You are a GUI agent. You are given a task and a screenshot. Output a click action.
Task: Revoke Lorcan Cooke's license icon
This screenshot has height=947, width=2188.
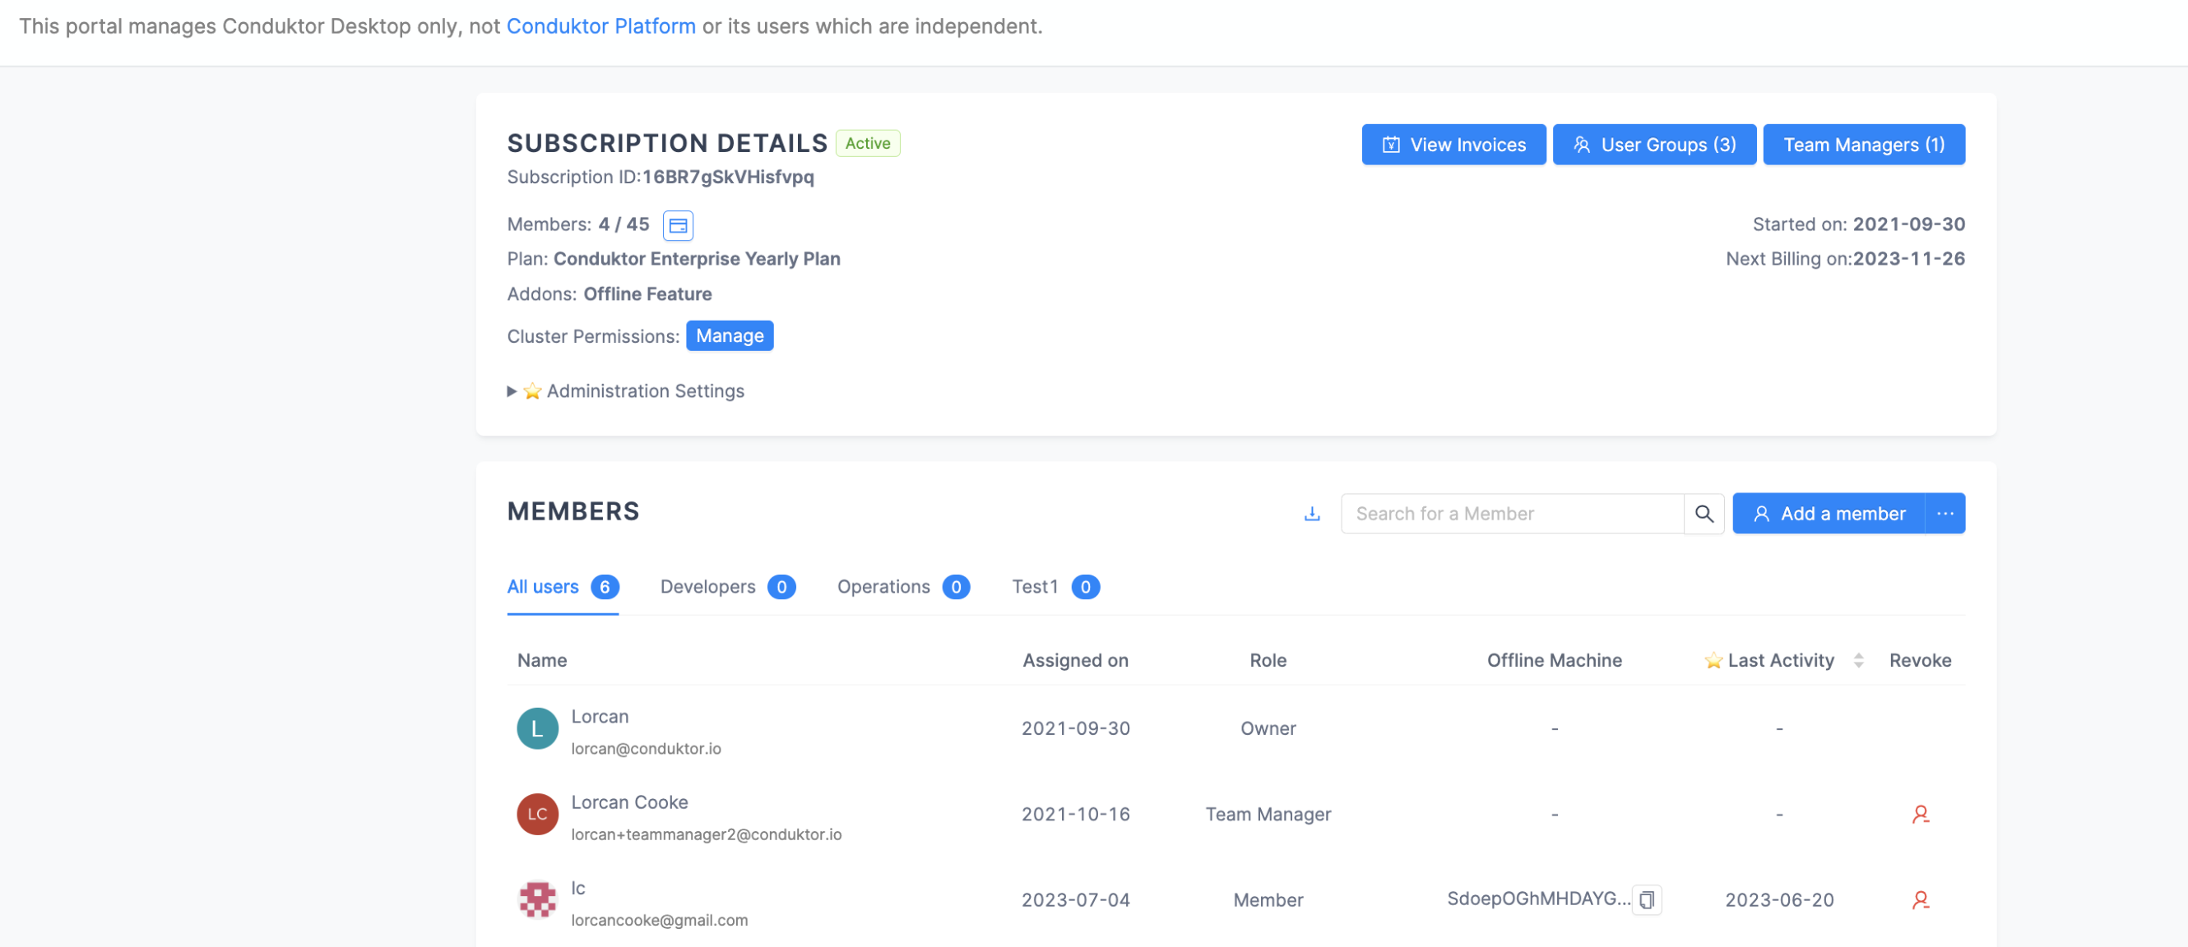click(x=1920, y=815)
